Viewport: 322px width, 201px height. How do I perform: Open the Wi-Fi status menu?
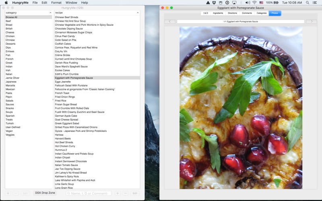click(254, 3)
